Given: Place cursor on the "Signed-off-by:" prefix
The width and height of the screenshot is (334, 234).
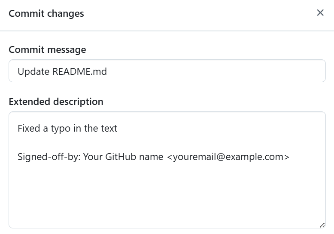Looking at the screenshot, I should (x=49, y=157).
